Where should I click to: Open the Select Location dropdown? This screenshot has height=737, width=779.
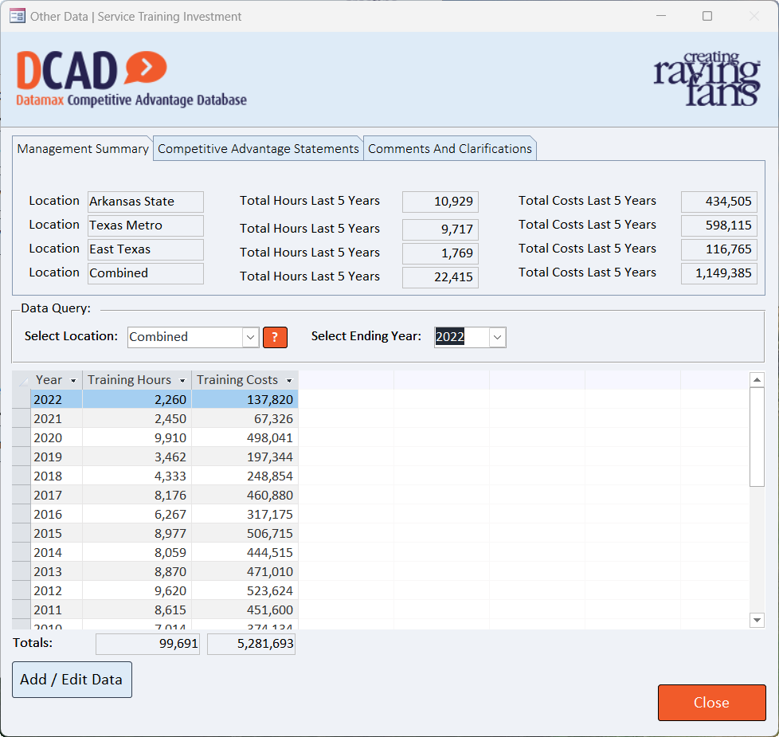pos(251,337)
